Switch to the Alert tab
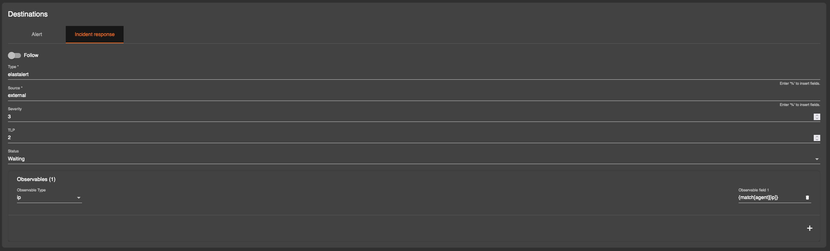The image size is (830, 251). coord(36,34)
